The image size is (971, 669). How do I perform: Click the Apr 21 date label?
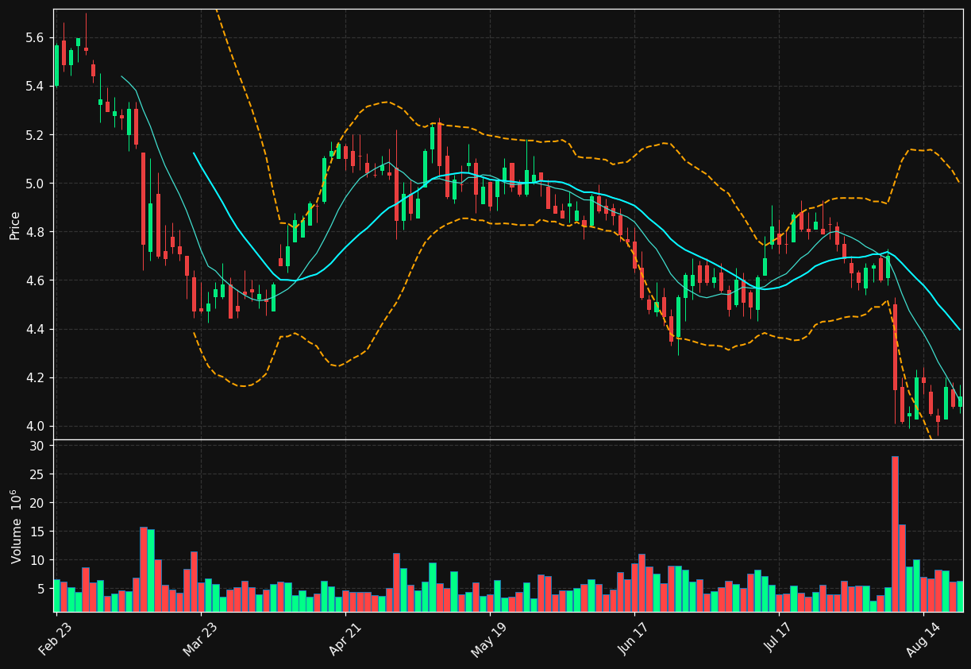pyautogui.click(x=345, y=637)
